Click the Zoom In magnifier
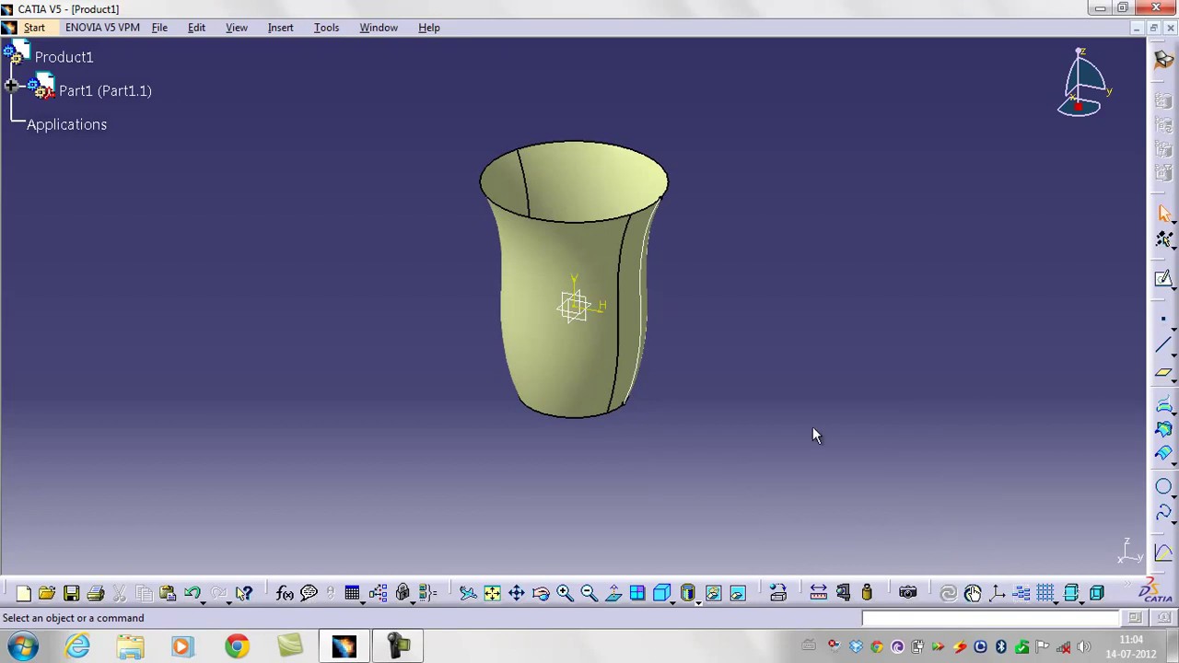 (x=565, y=594)
